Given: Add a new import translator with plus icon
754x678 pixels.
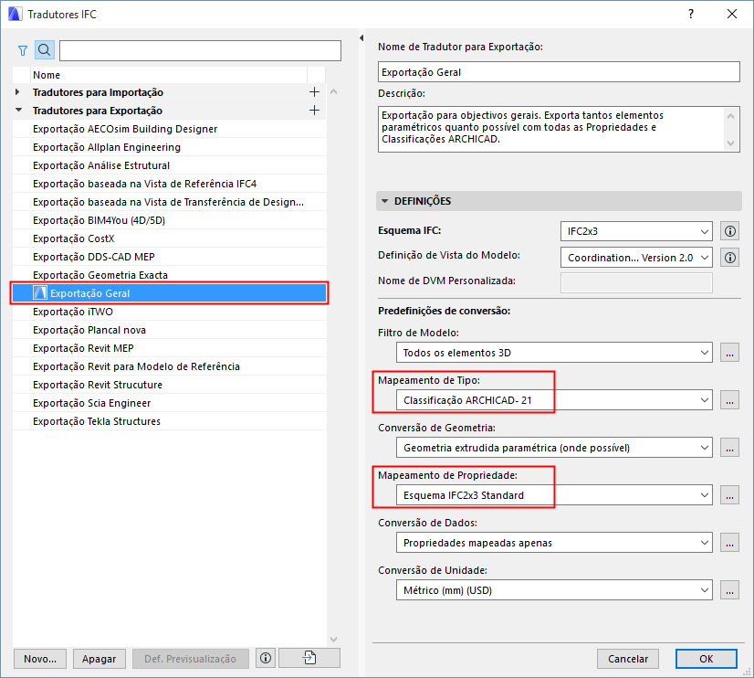Looking at the screenshot, I should [x=315, y=92].
